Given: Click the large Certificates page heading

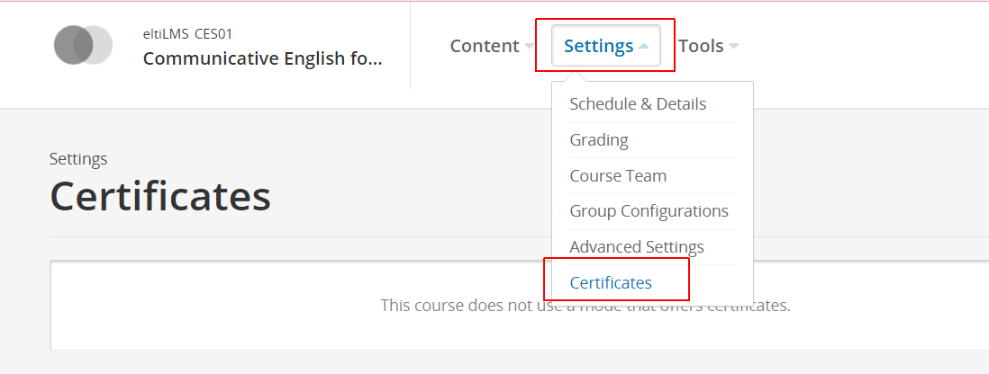Looking at the screenshot, I should (x=160, y=197).
